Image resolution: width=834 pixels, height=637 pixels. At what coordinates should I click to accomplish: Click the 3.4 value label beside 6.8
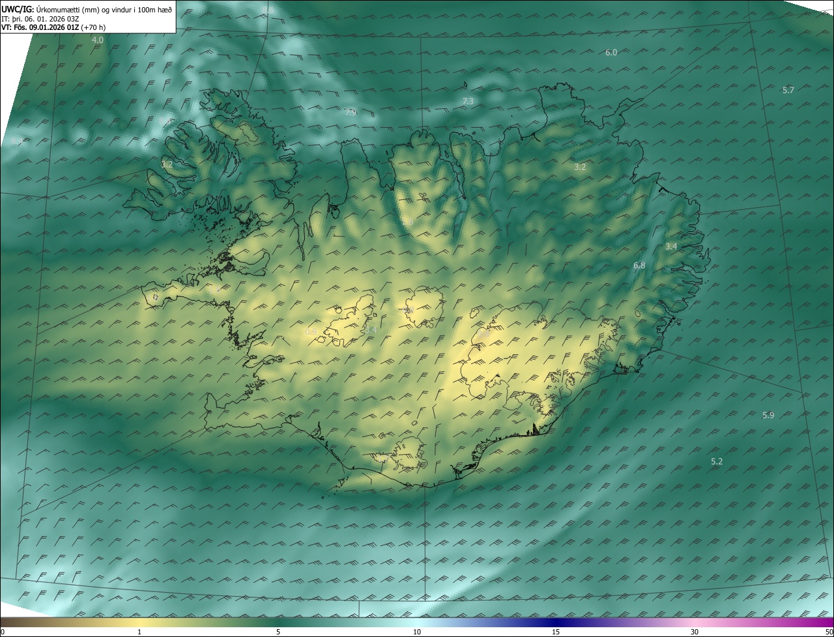pyautogui.click(x=671, y=246)
